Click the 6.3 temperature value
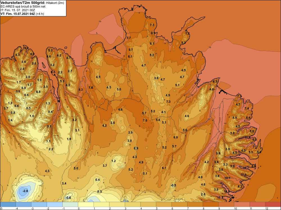The width and height of the screenshot is (281, 210). pyautogui.click(x=215, y=81)
